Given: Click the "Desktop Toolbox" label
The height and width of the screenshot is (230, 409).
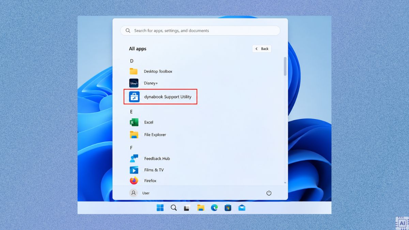Looking at the screenshot, I should 158,72.
